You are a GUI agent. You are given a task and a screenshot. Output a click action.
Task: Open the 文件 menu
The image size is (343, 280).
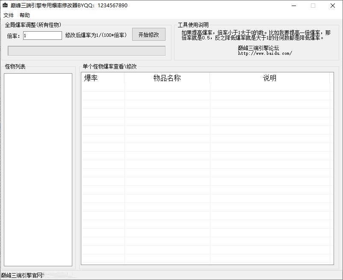pos(9,15)
